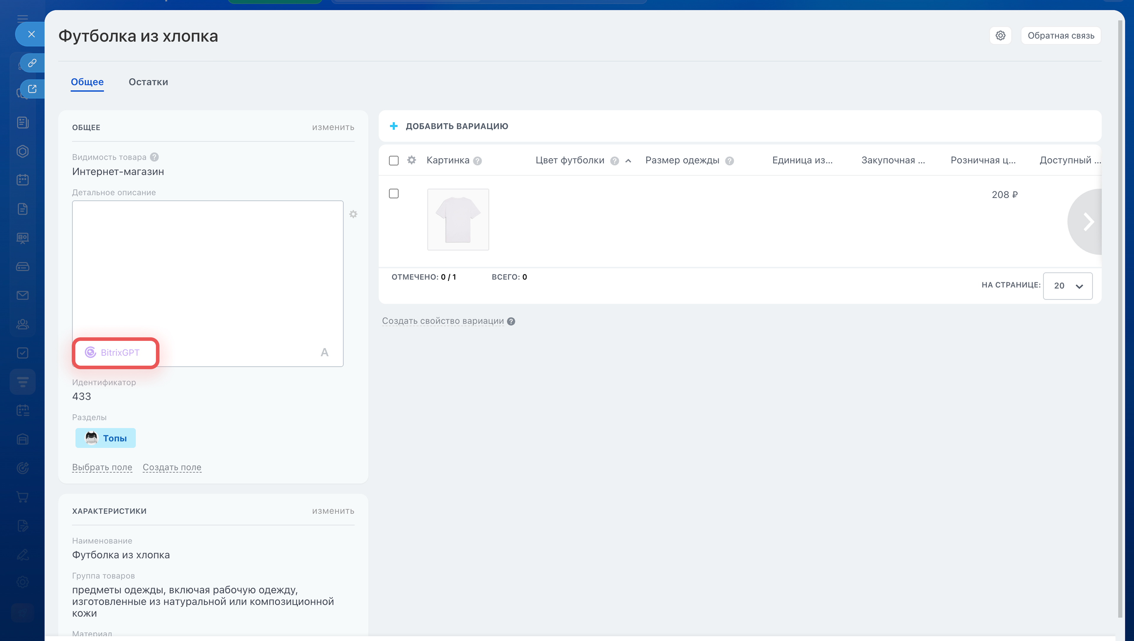Switch to the Остатки tab
Image resolution: width=1134 pixels, height=641 pixels.
tap(148, 82)
